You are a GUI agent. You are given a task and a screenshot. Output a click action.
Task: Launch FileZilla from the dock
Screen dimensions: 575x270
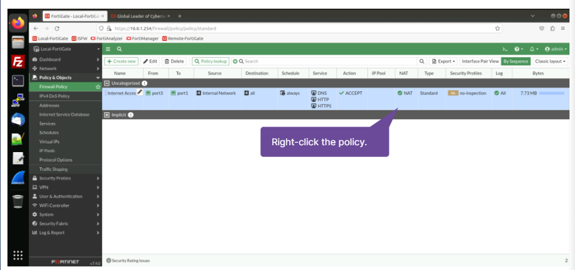coord(17,62)
